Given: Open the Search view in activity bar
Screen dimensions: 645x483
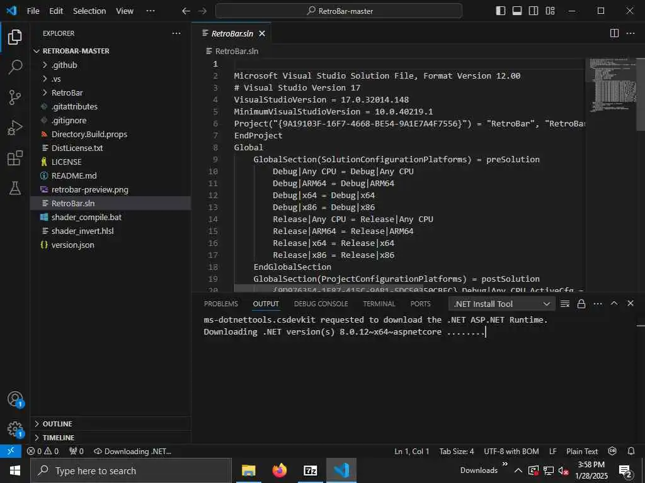Looking at the screenshot, I should 15,67.
